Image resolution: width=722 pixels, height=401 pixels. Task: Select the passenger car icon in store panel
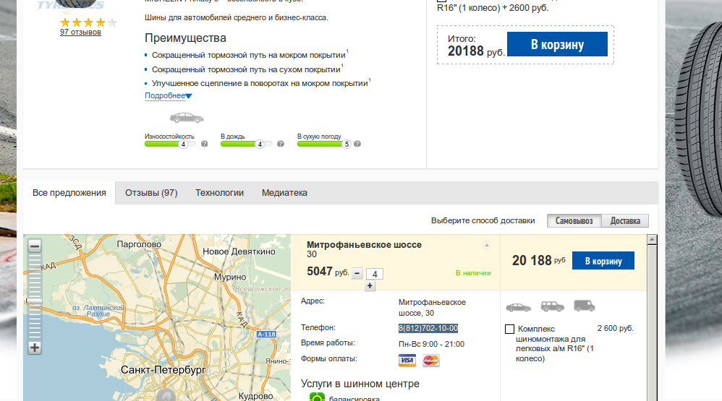click(x=519, y=307)
